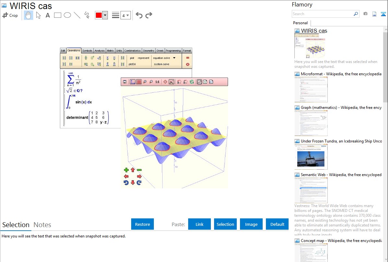This screenshot has height=262, width=388.
Task: Reset plot zoom with 1:1
Action: pyautogui.click(x=157, y=82)
